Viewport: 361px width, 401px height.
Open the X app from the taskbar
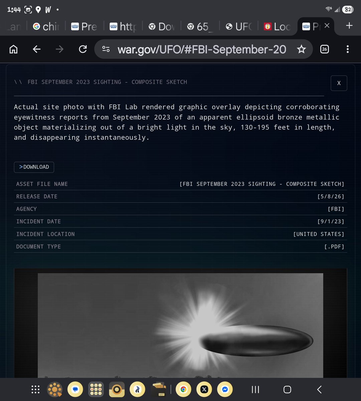click(x=204, y=390)
